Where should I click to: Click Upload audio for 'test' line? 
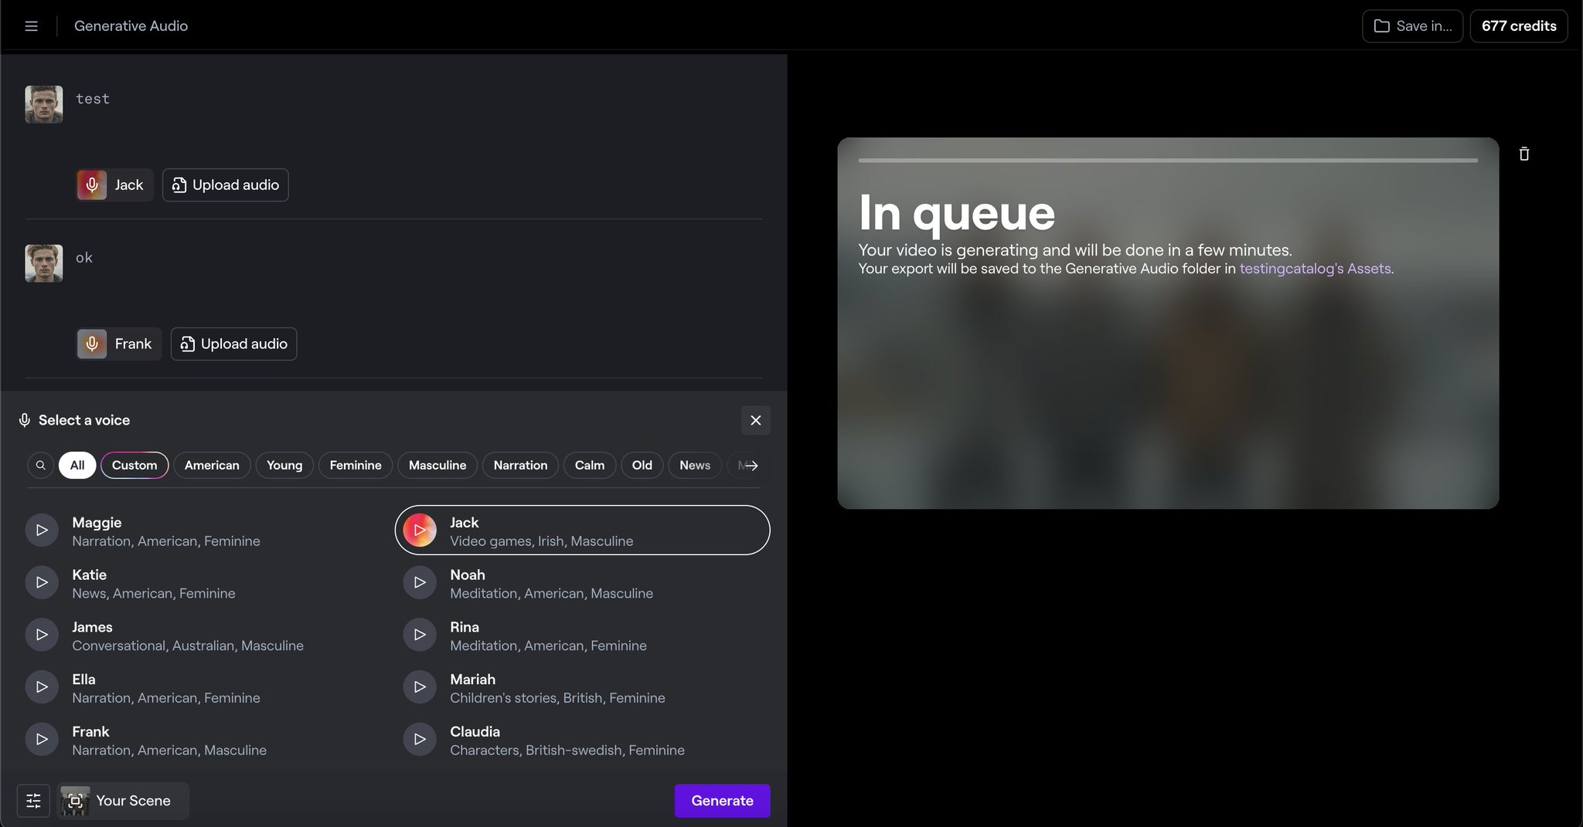(226, 185)
